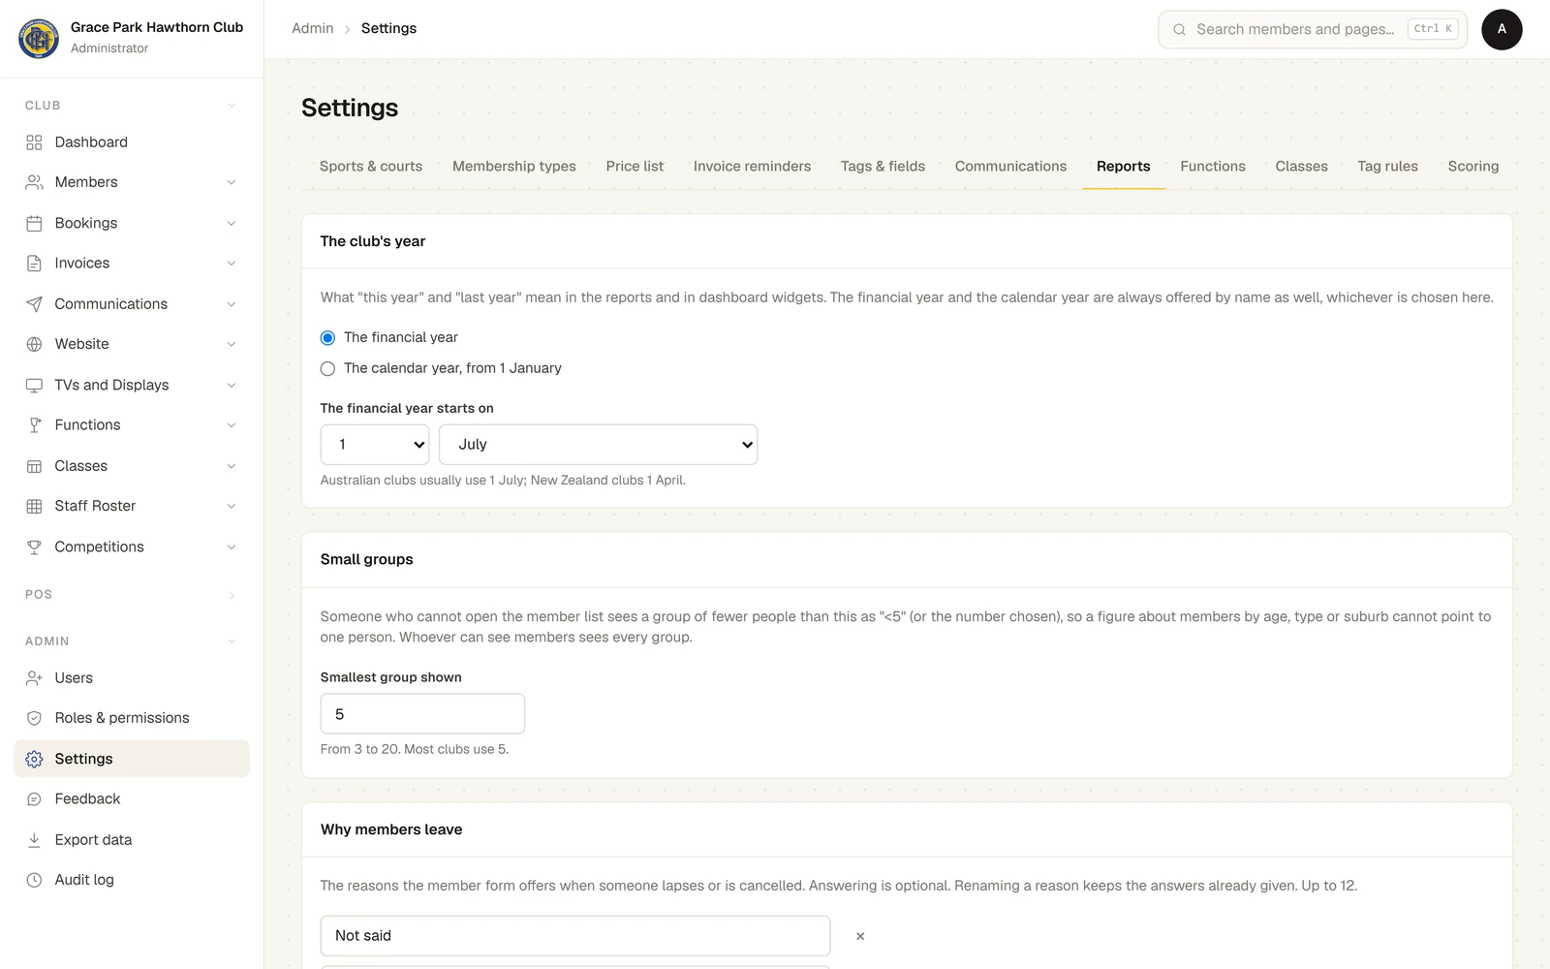Expand the Members sidebar chevron
Screen dimensions: 1550x969
click(232, 182)
